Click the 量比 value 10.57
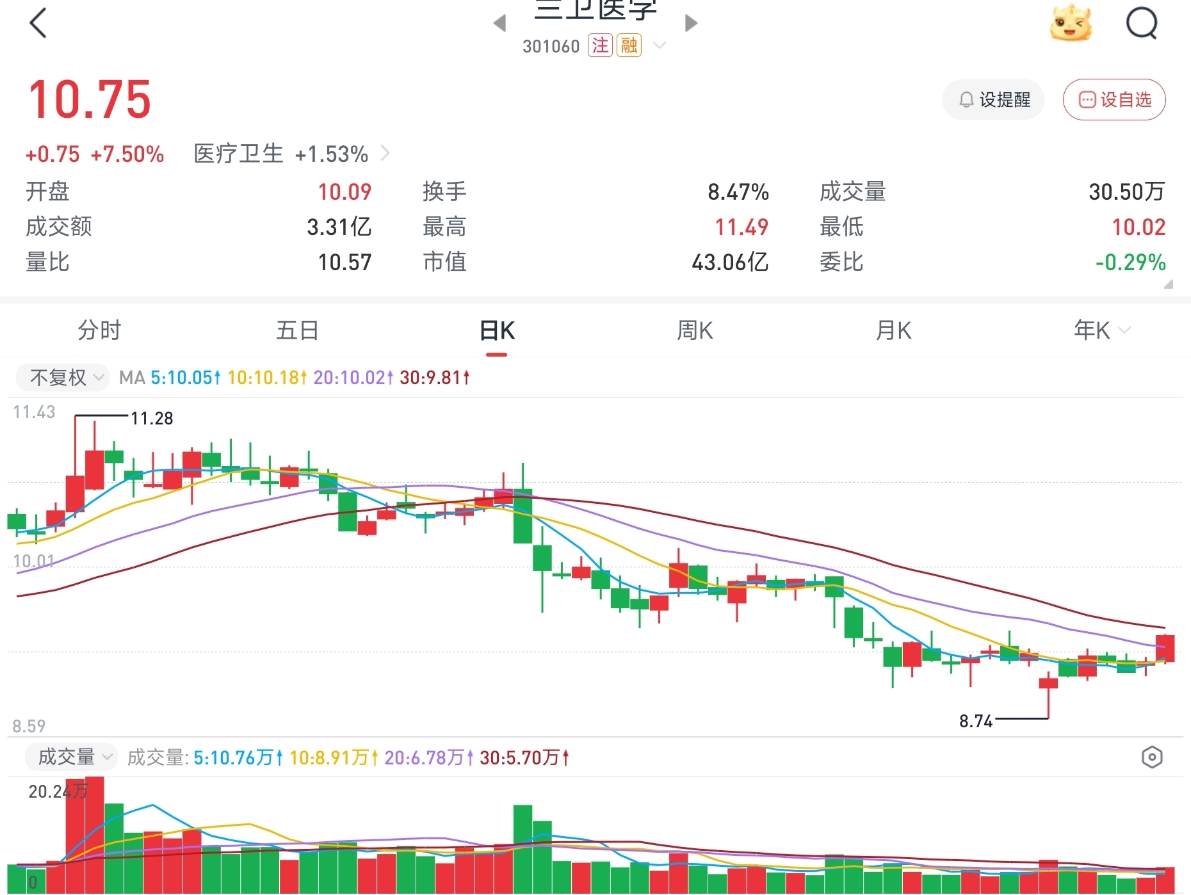Image resolution: width=1191 pixels, height=895 pixels. click(344, 262)
